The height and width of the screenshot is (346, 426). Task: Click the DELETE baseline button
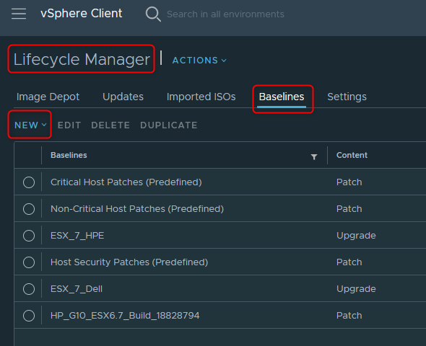[110, 125]
